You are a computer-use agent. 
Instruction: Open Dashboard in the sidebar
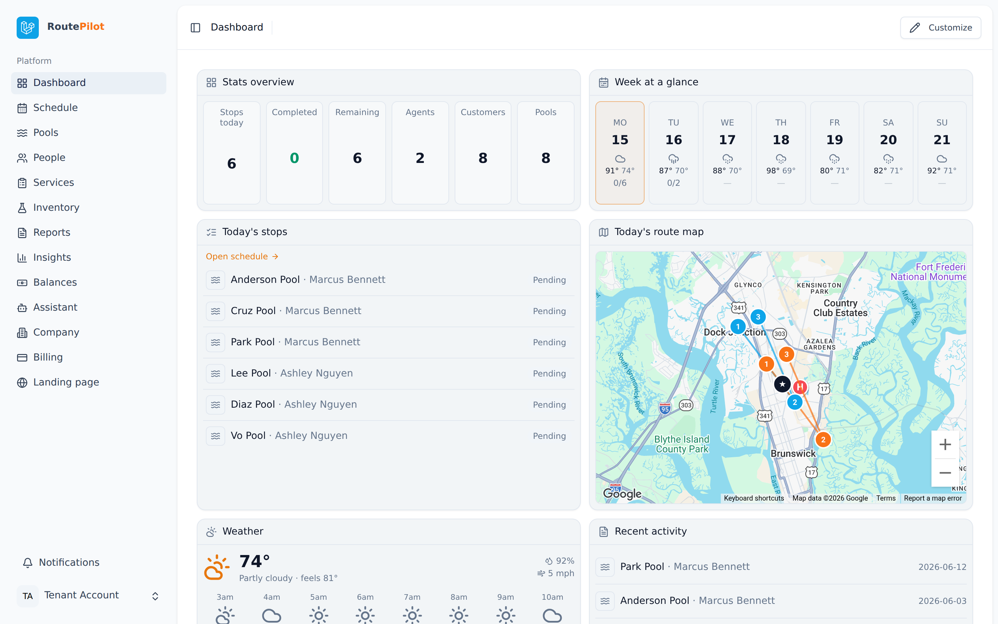tap(89, 83)
